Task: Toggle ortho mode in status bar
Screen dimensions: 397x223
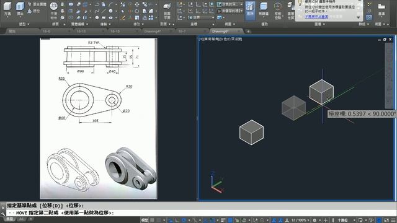Action: click(177, 221)
